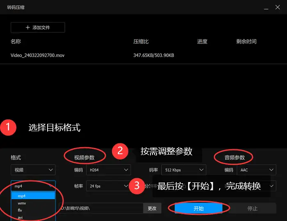Open the 512 Kbps bitrate dropdown
This screenshot has height=221, width=287.
[x=184, y=170]
